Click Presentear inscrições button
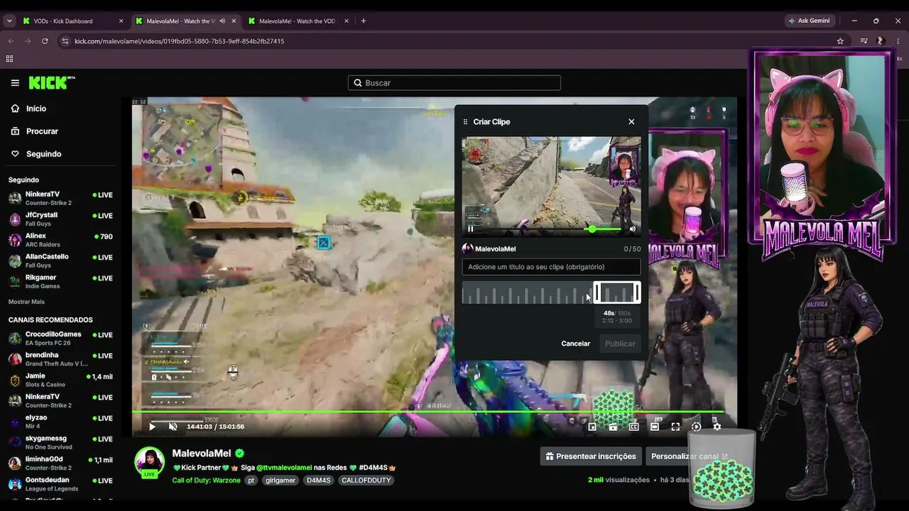The width and height of the screenshot is (909, 511). pos(591,456)
